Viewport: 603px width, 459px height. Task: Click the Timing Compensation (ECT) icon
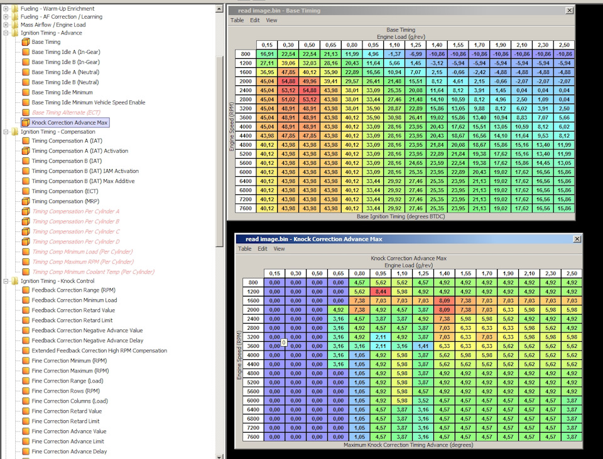point(26,191)
